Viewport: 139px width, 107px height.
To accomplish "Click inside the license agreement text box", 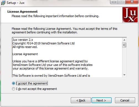I will [x=67, y=57].
